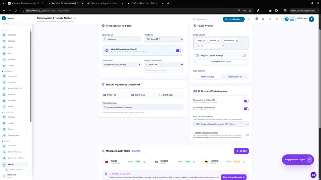Open support chat bubble at bottom right
The width and height of the screenshot is (321, 180).
click(x=313, y=175)
